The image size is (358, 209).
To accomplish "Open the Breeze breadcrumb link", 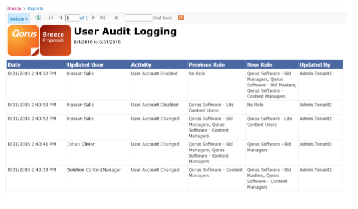I will (x=14, y=8).
